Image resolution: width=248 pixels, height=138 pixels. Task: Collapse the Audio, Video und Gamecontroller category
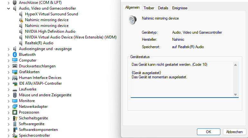coord(8,8)
